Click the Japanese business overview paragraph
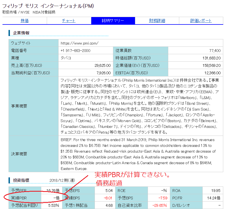 [140, 106]
